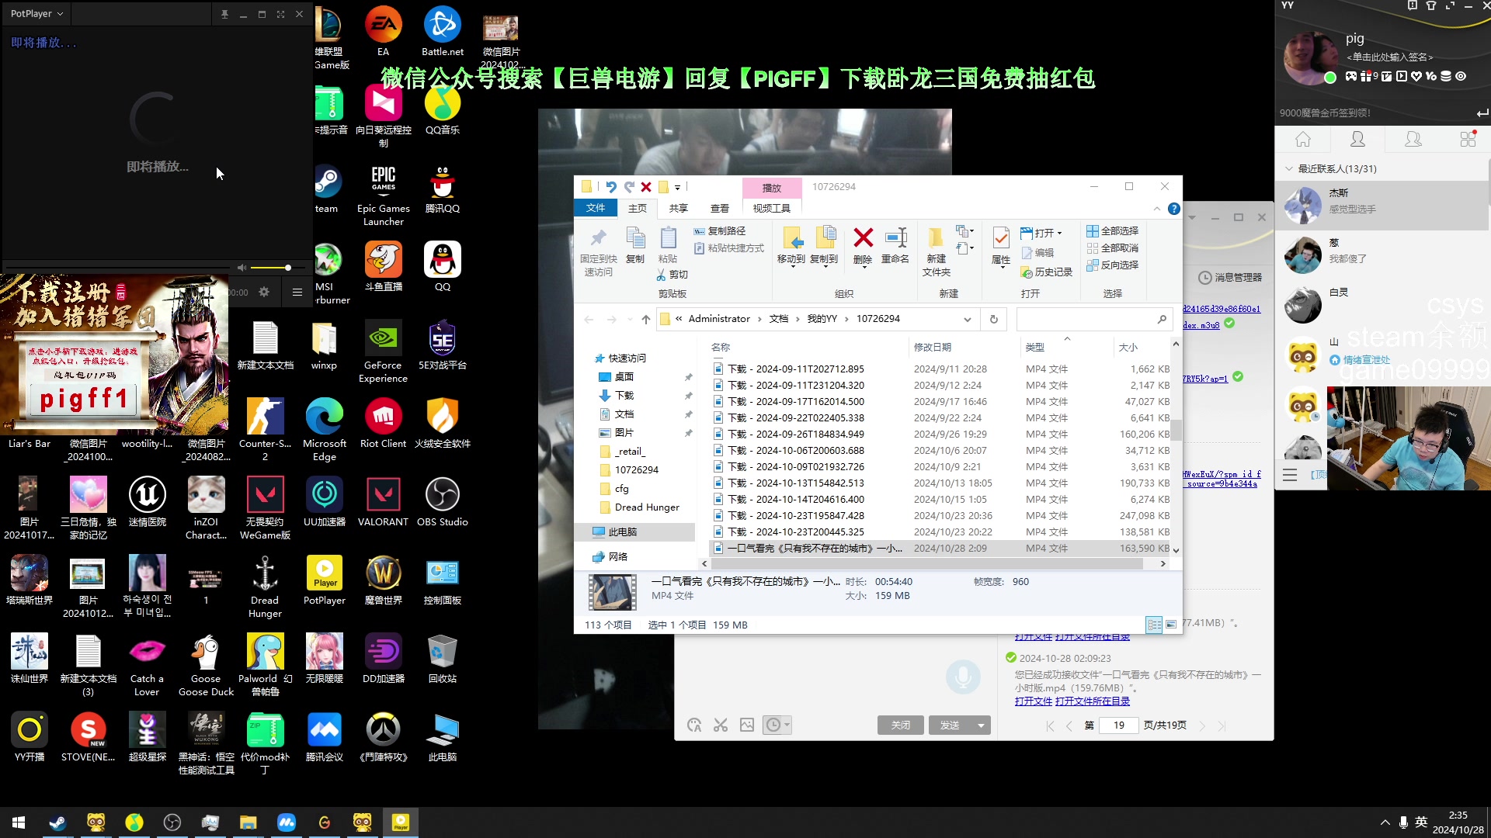1491x838 pixels.
Task: Show hidden system tray icons
Action: coord(1385,822)
